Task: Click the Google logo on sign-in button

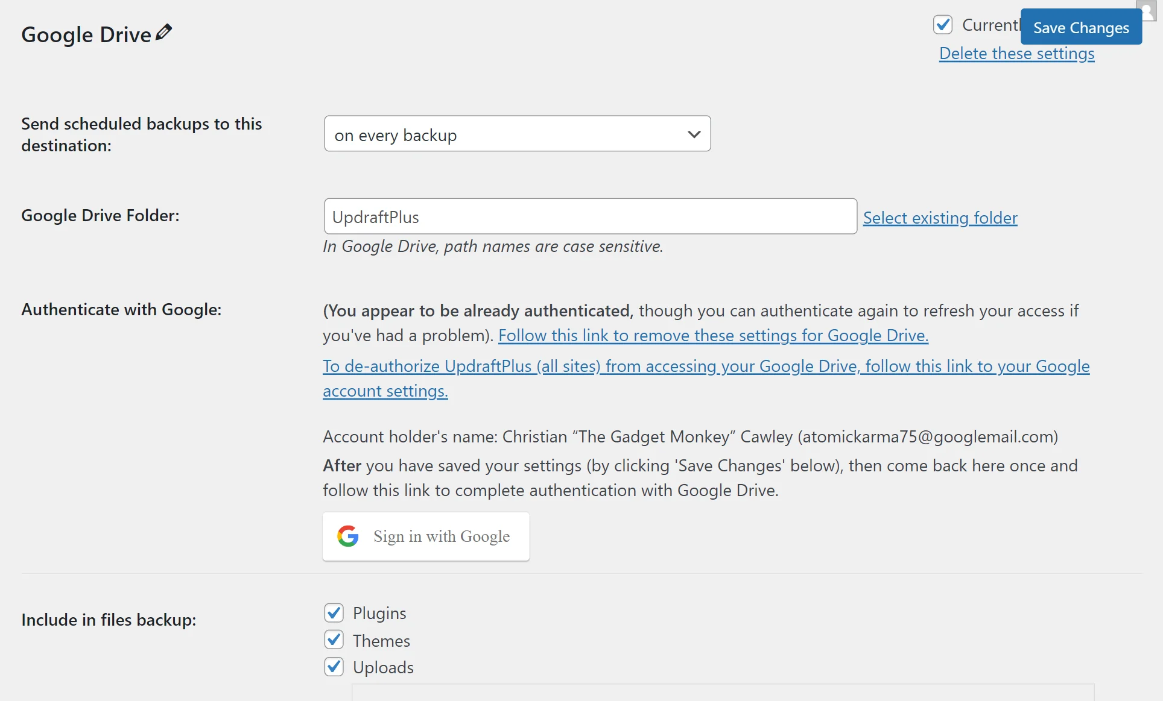Action: (348, 536)
